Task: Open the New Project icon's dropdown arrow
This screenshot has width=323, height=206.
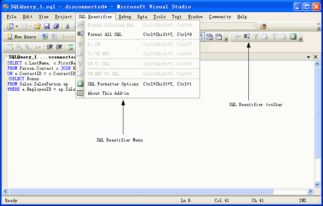Action: (x=17, y=26)
